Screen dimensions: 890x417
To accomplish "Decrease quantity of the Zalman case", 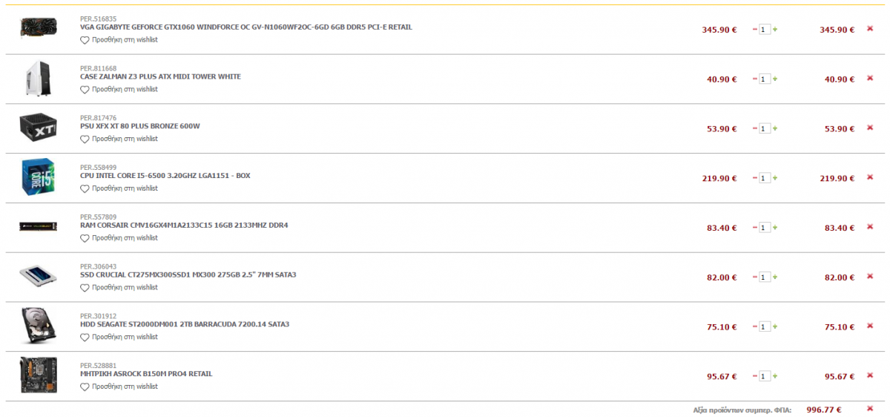I will point(755,79).
